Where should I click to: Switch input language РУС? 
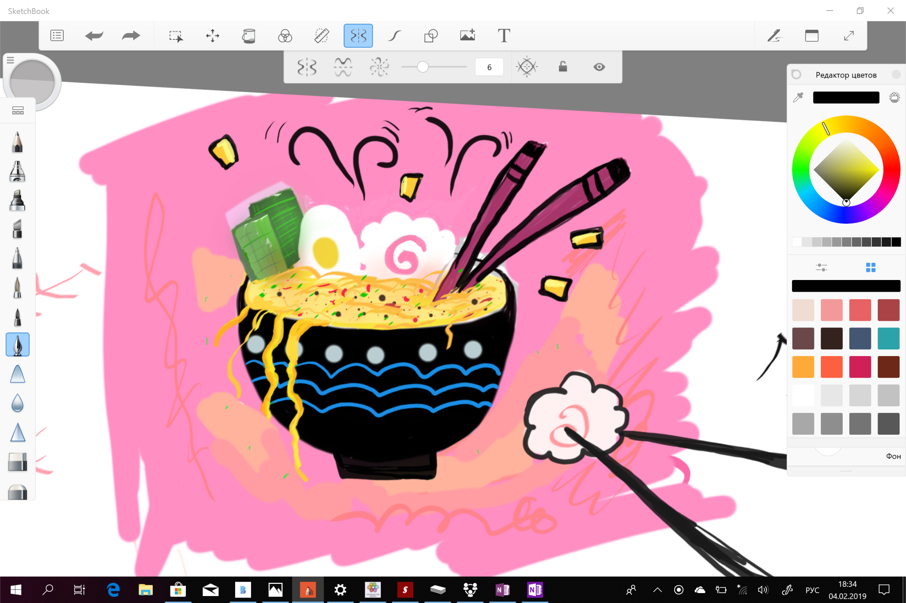coord(812,590)
